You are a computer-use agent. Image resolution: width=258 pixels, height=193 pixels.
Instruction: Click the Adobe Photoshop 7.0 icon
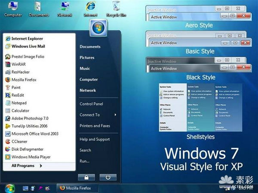tap(8, 118)
